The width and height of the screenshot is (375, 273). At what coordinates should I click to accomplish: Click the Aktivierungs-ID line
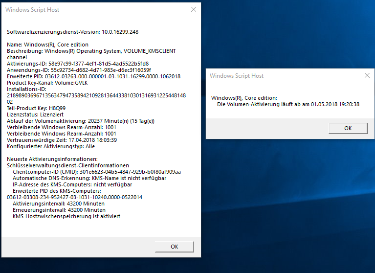pyautogui.click(x=78, y=64)
